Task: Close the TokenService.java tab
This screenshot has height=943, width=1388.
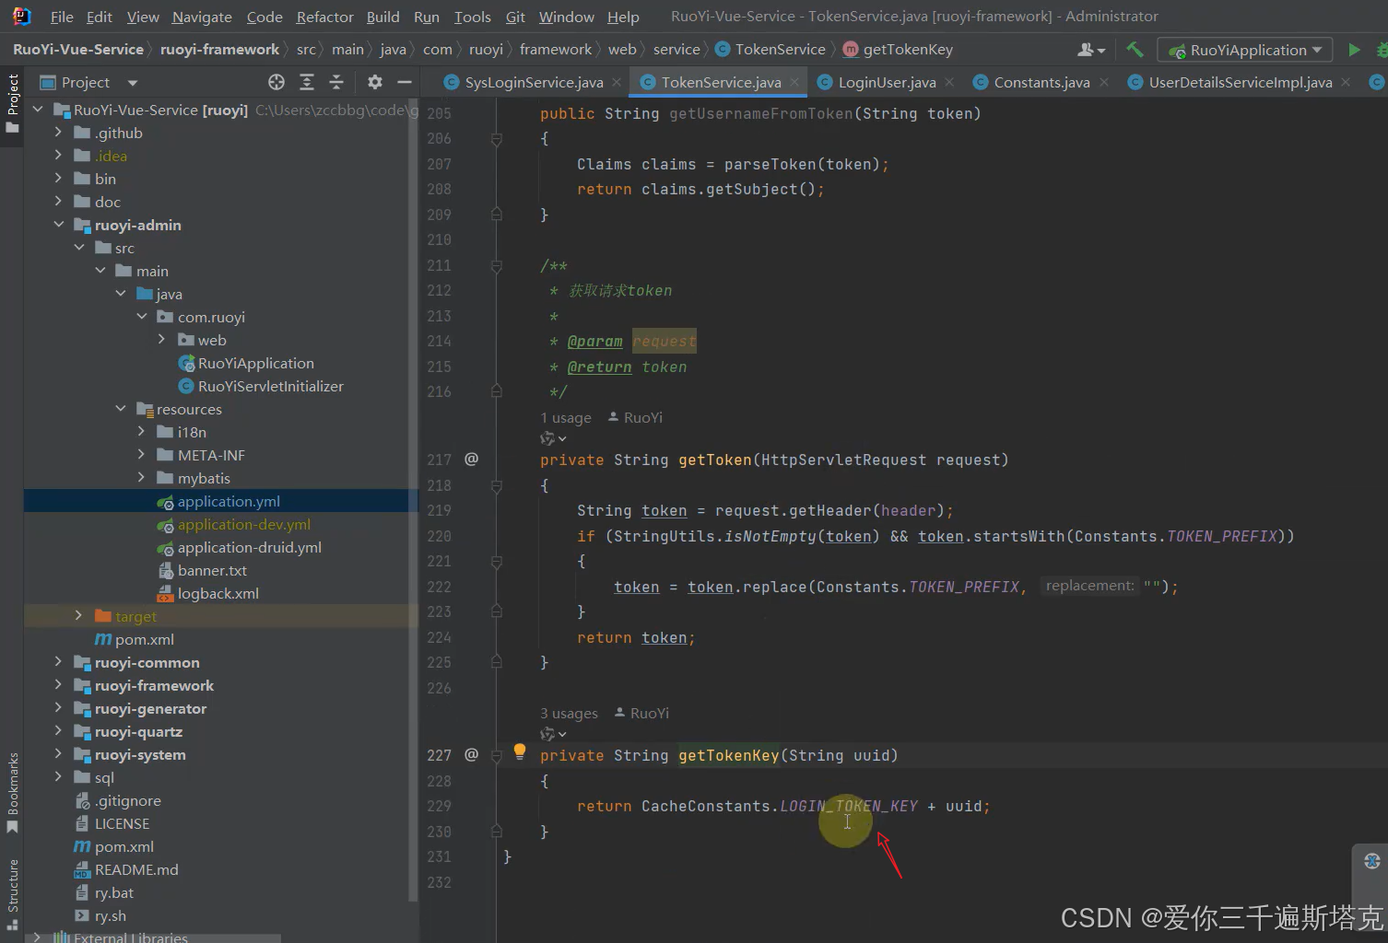Action: [794, 83]
